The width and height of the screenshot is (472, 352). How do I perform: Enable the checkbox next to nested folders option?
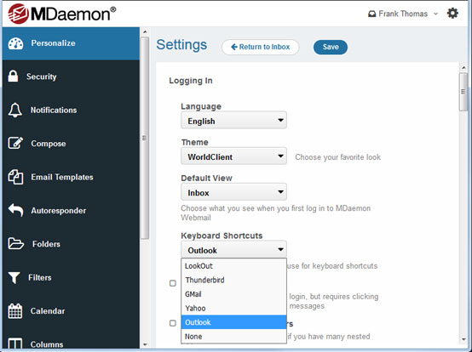point(173,323)
